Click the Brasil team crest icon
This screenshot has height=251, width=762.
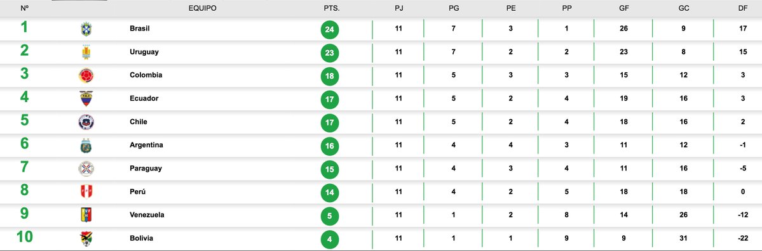(86, 29)
